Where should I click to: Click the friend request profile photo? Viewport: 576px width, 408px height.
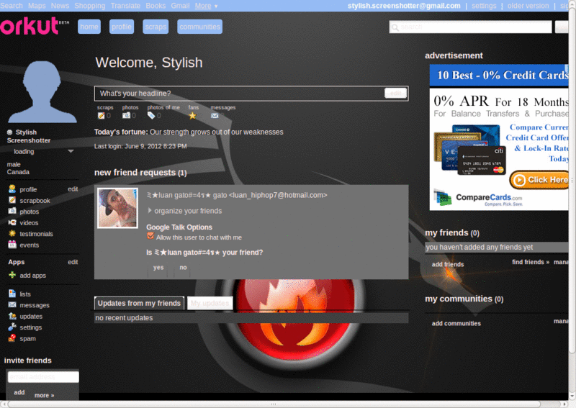(x=117, y=208)
